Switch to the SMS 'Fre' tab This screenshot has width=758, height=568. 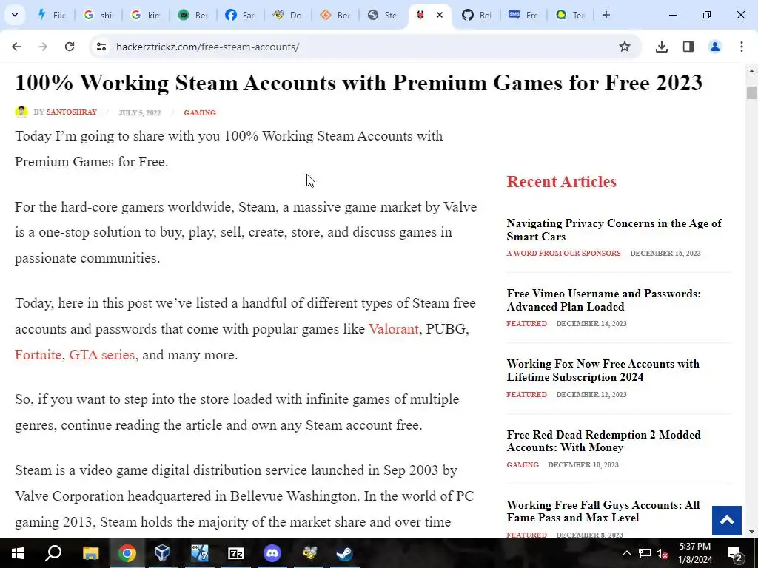tap(524, 15)
